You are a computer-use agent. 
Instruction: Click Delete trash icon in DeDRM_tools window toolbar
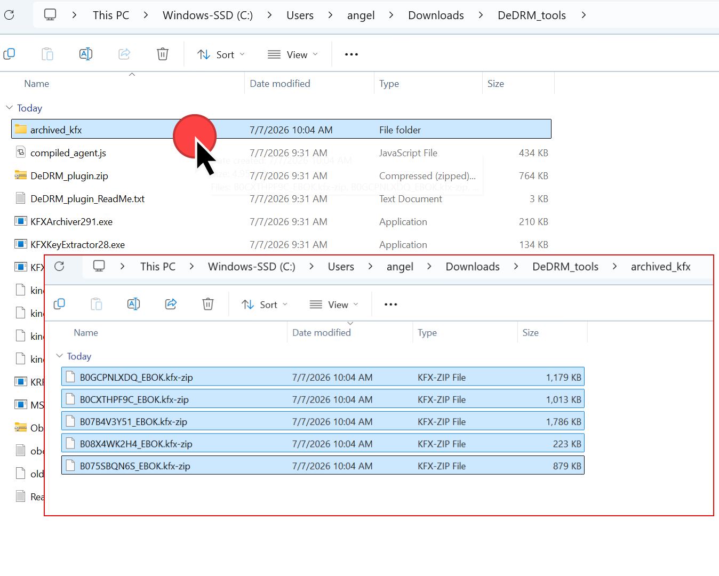pos(163,54)
